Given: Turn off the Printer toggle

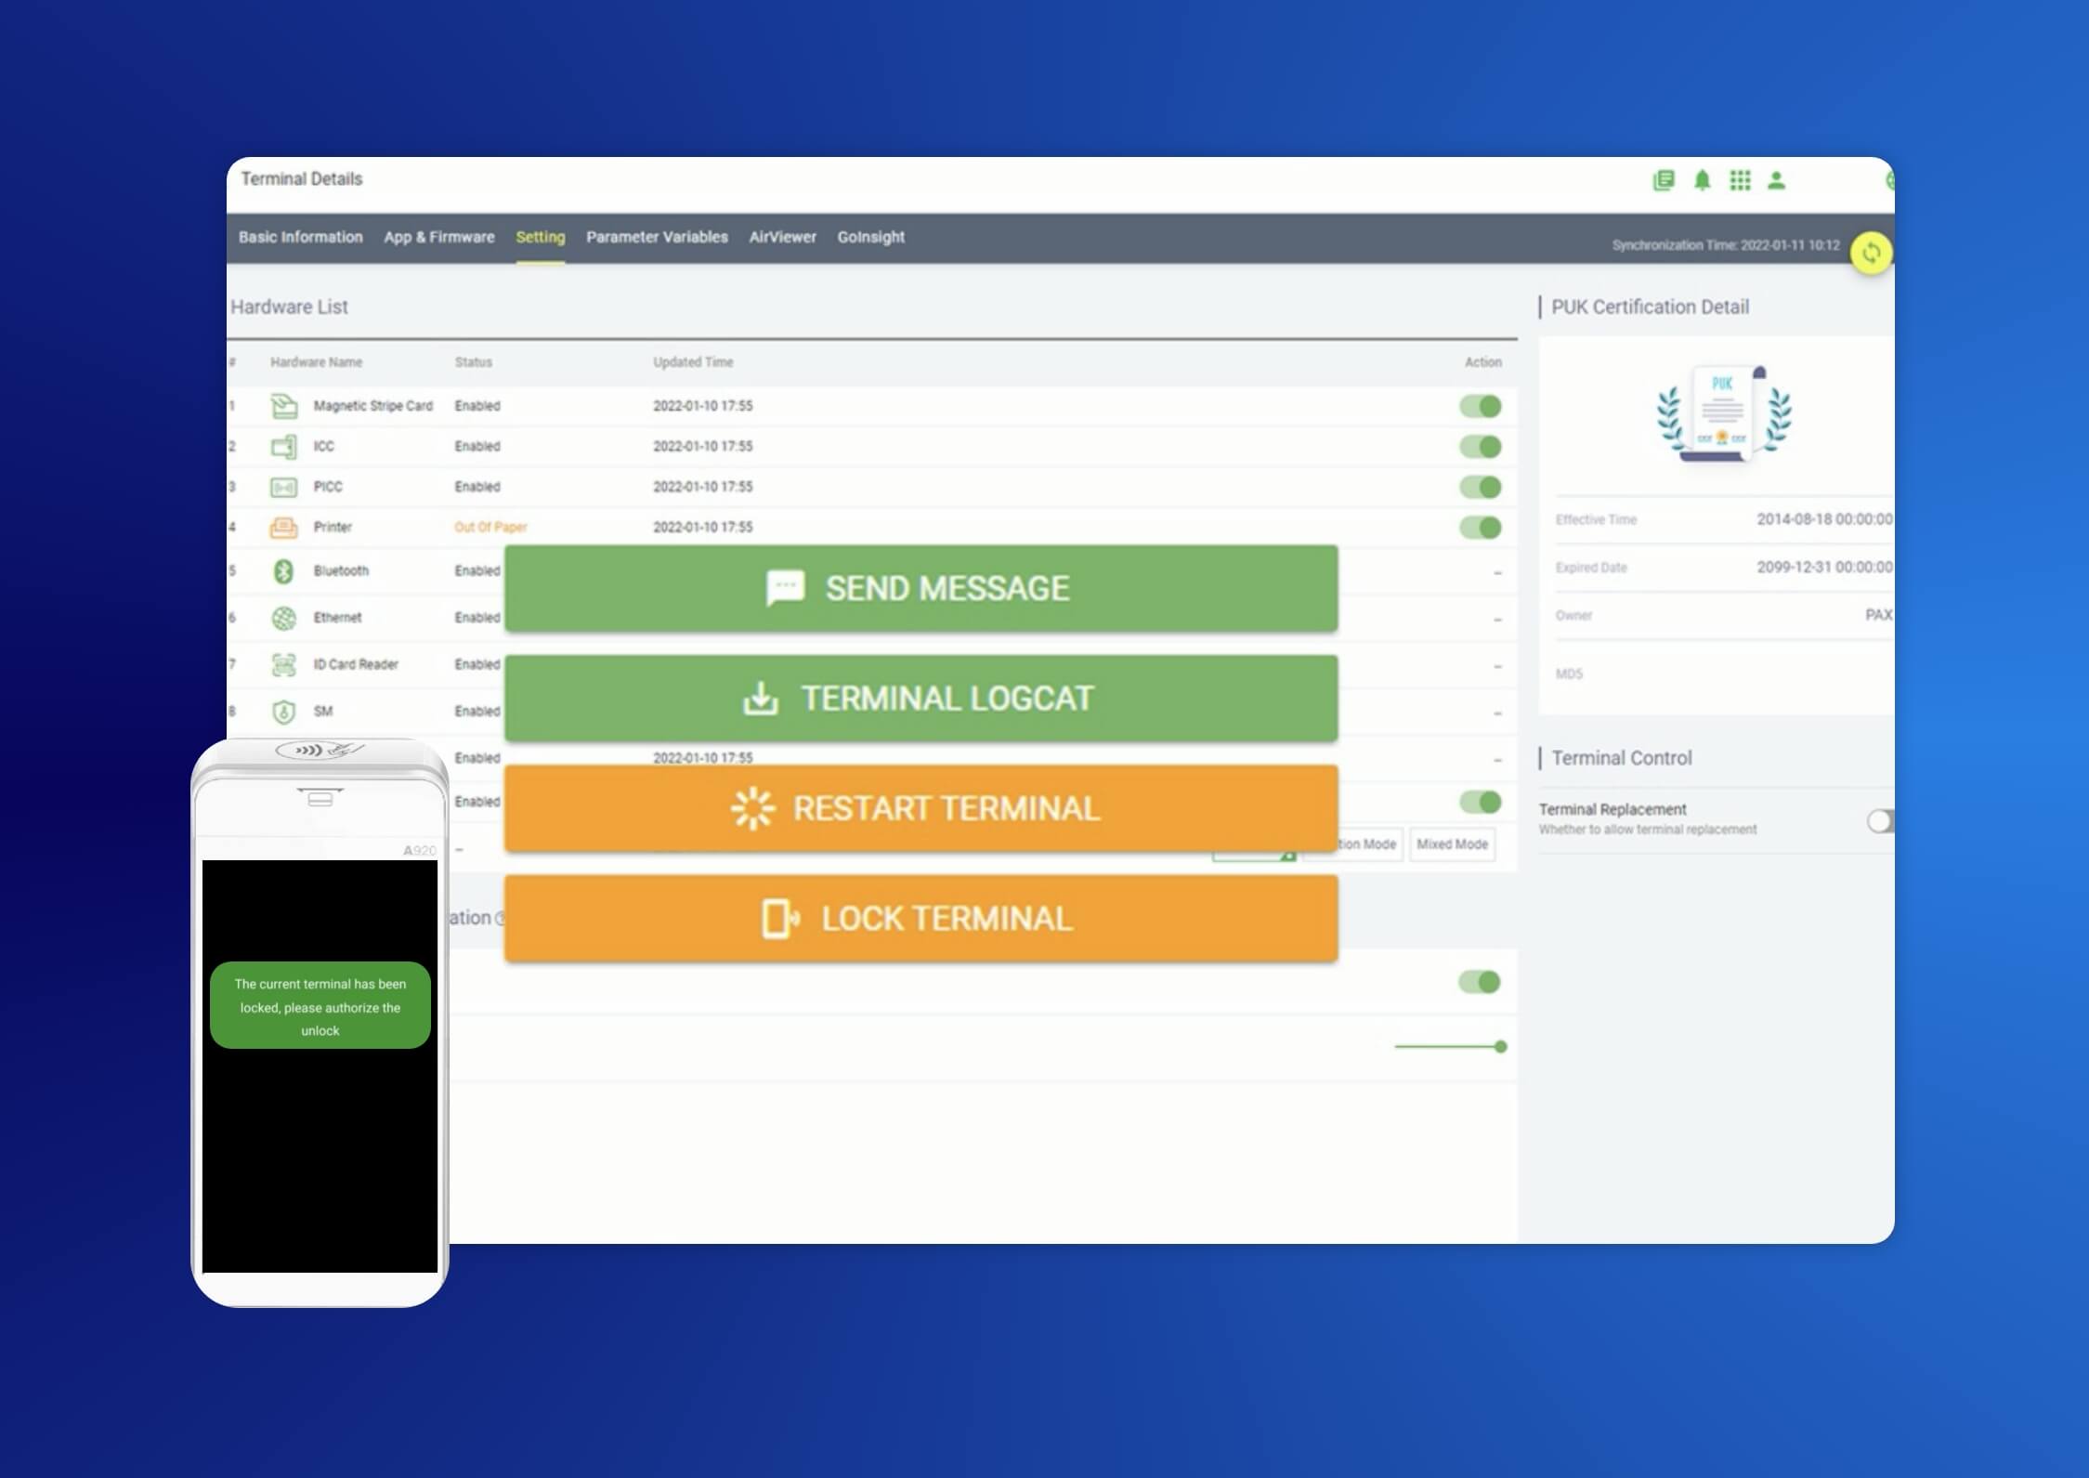Looking at the screenshot, I should (x=1480, y=528).
